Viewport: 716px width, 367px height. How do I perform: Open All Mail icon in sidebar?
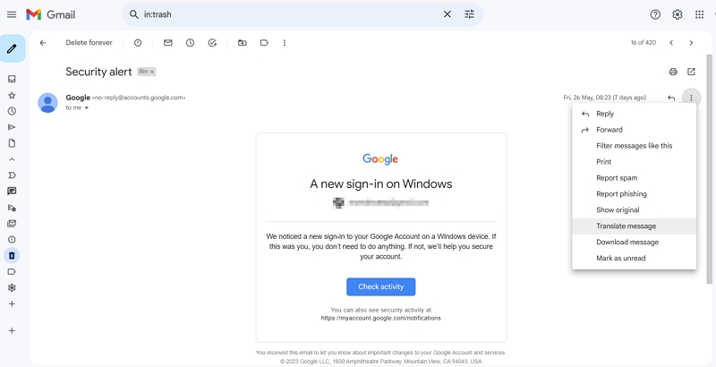click(12, 224)
